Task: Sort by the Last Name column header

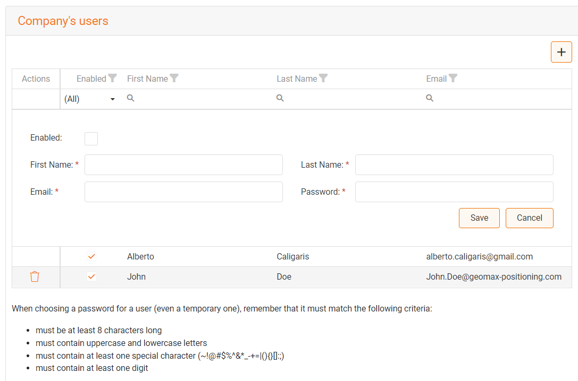Action: coord(297,79)
